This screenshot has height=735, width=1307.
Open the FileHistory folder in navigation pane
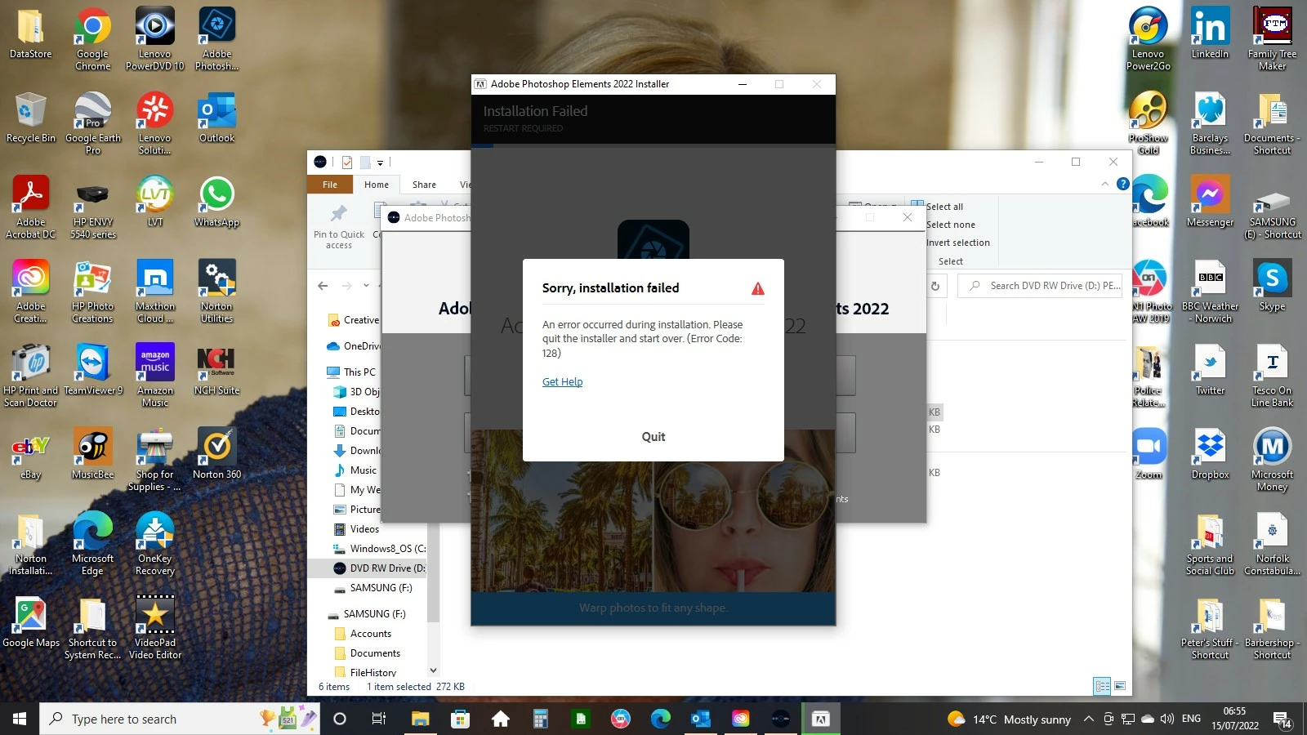click(x=366, y=672)
